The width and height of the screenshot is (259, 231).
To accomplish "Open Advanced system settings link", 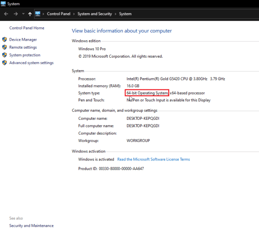I will coord(31,63).
